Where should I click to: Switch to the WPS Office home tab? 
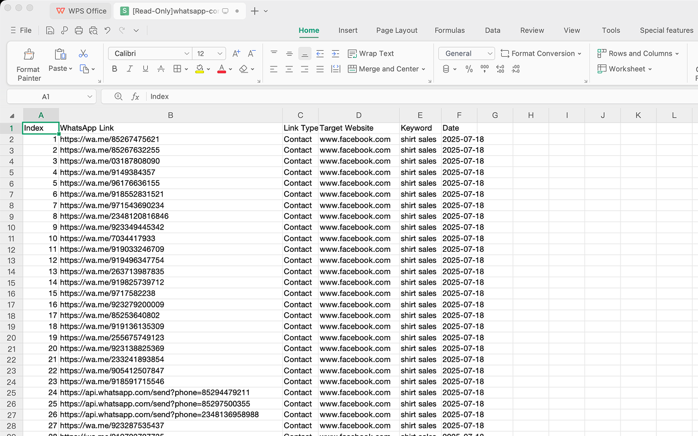click(x=81, y=11)
